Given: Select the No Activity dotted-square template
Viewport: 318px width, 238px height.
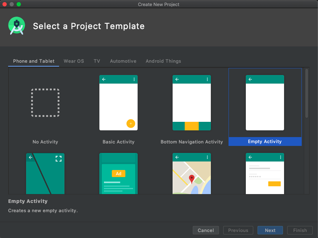Looking at the screenshot, I should [x=45, y=103].
